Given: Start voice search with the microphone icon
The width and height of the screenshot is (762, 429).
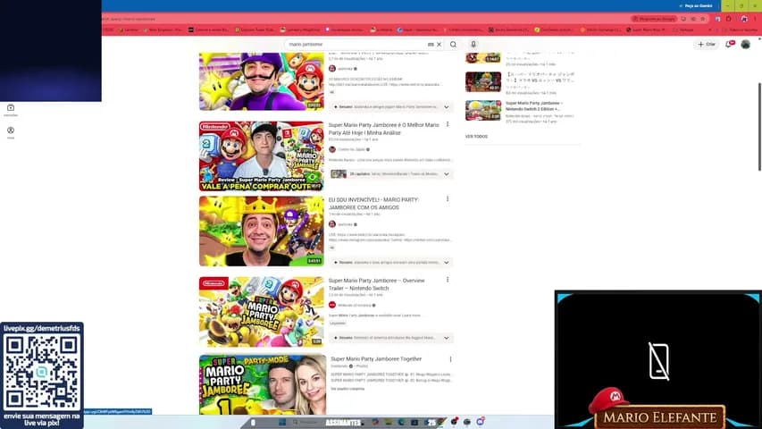Looking at the screenshot, I should click(x=473, y=45).
